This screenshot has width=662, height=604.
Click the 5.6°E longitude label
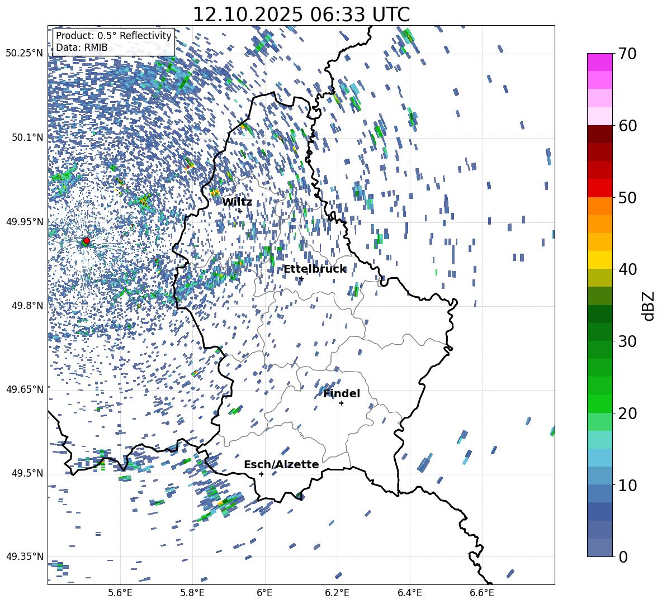click(120, 593)
